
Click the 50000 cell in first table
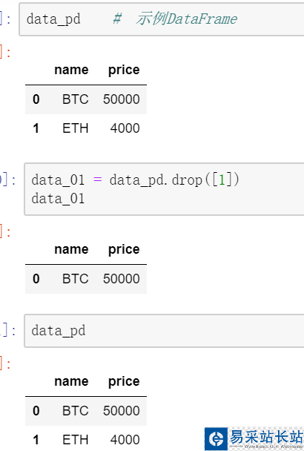[122, 99]
